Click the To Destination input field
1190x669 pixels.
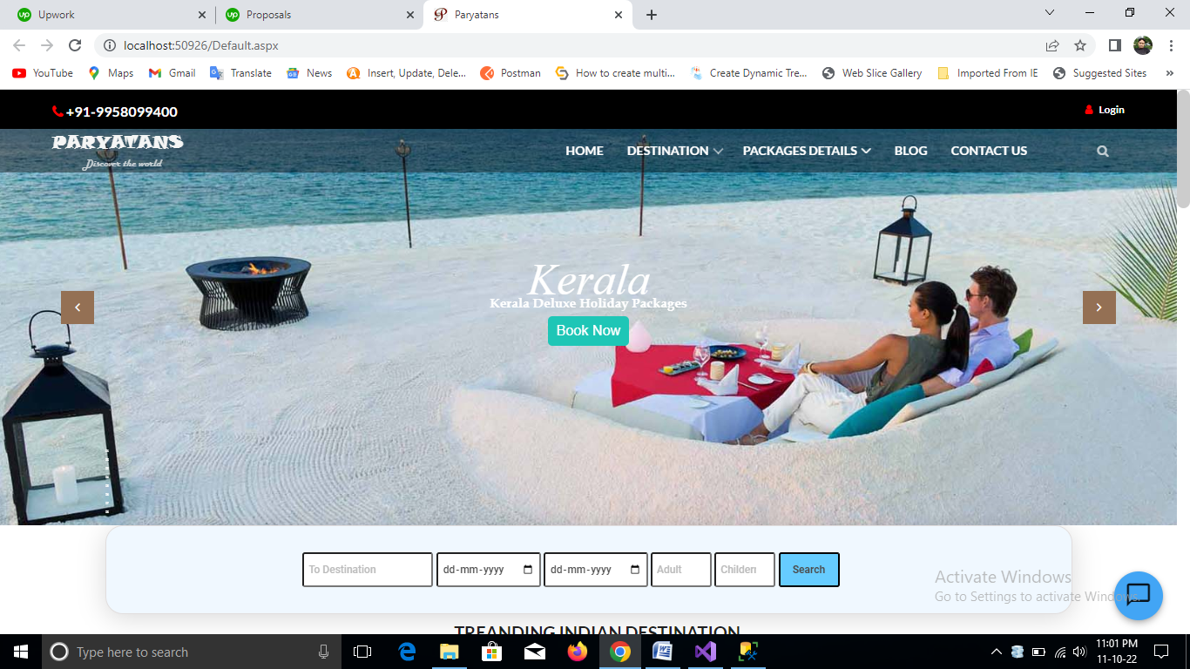tap(367, 570)
